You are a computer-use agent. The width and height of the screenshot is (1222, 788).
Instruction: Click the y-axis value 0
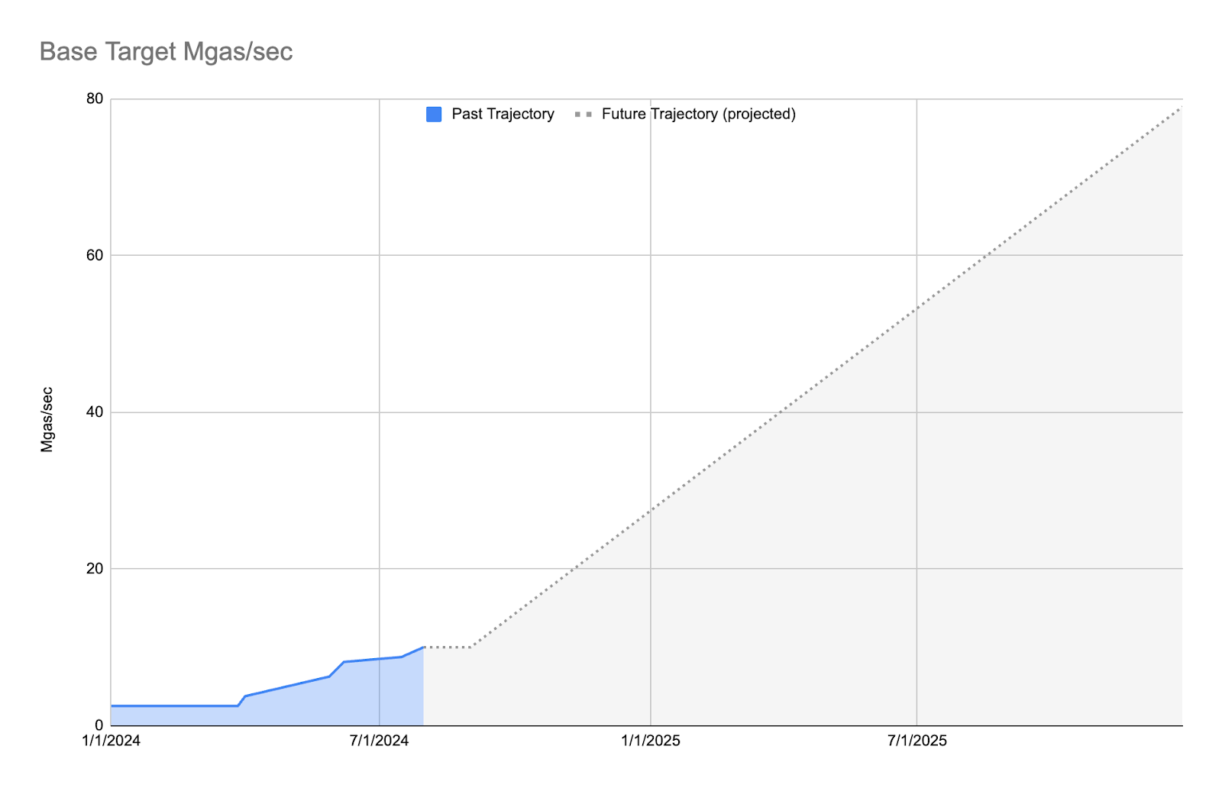click(x=99, y=725)
